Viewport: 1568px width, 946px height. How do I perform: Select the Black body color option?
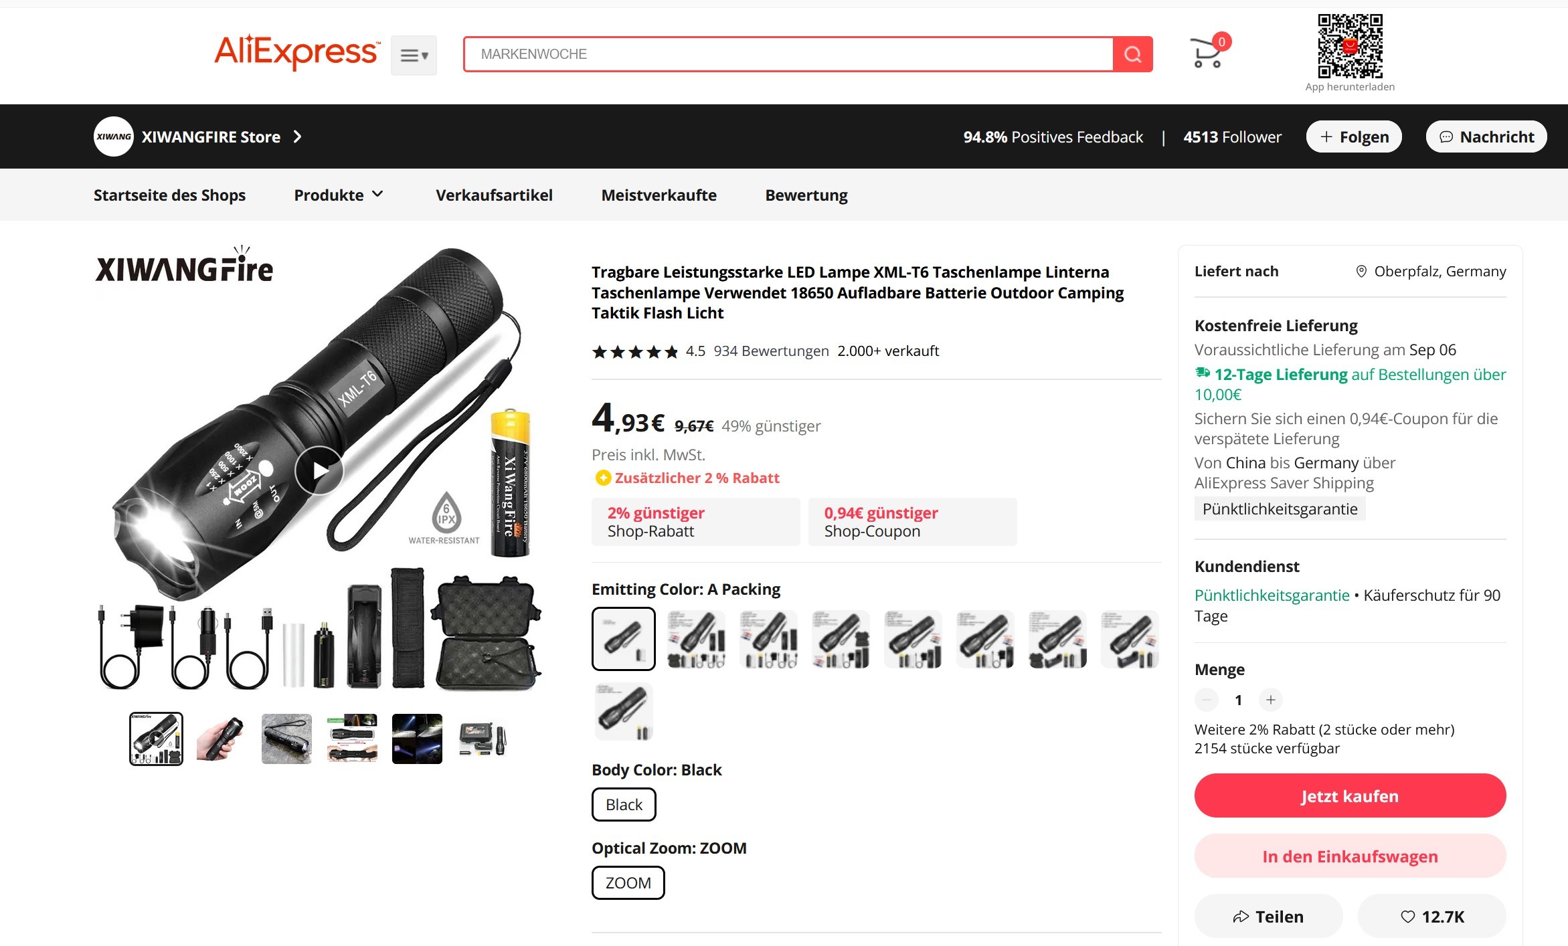pyautogui.click(x=624, y=804)
